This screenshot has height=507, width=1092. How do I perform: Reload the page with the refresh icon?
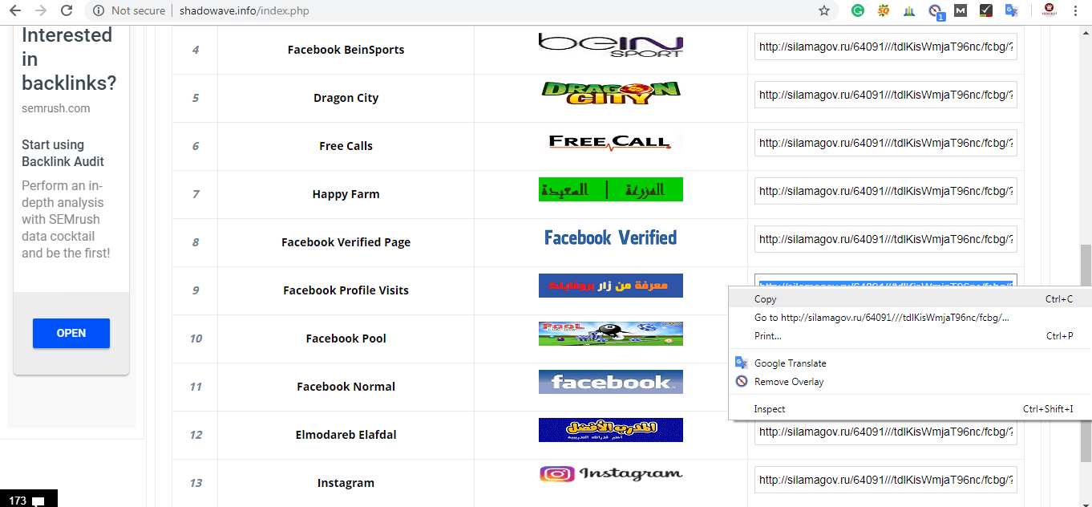[67, 10]
